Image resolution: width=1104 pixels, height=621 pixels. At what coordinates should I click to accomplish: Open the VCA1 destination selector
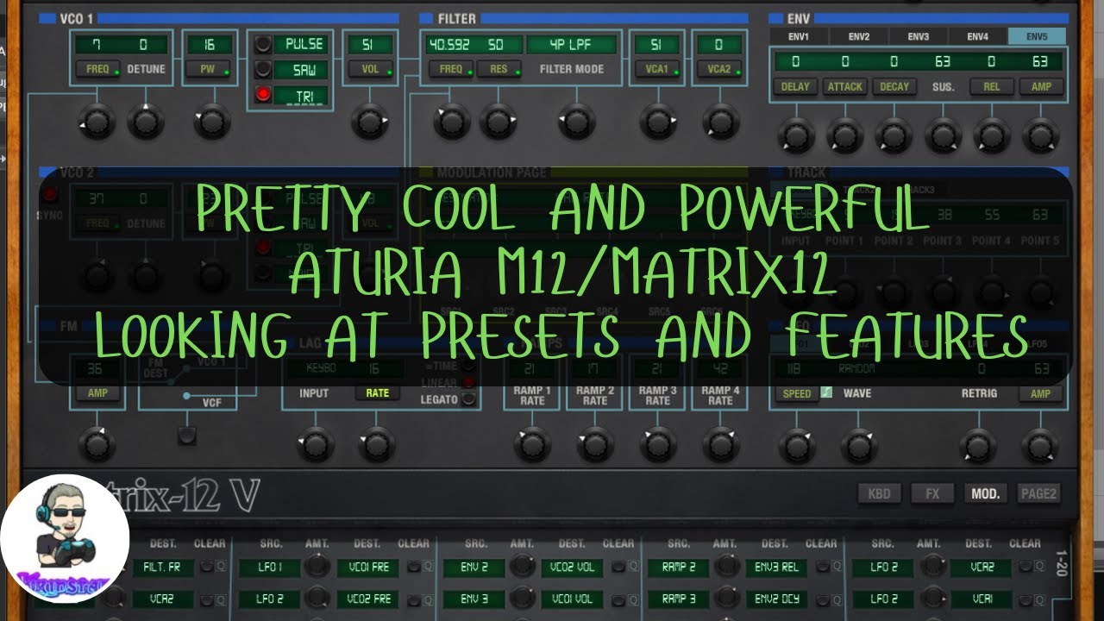981,598
